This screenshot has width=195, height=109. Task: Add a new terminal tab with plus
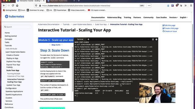pyautogui.click(x=88, y=39)
